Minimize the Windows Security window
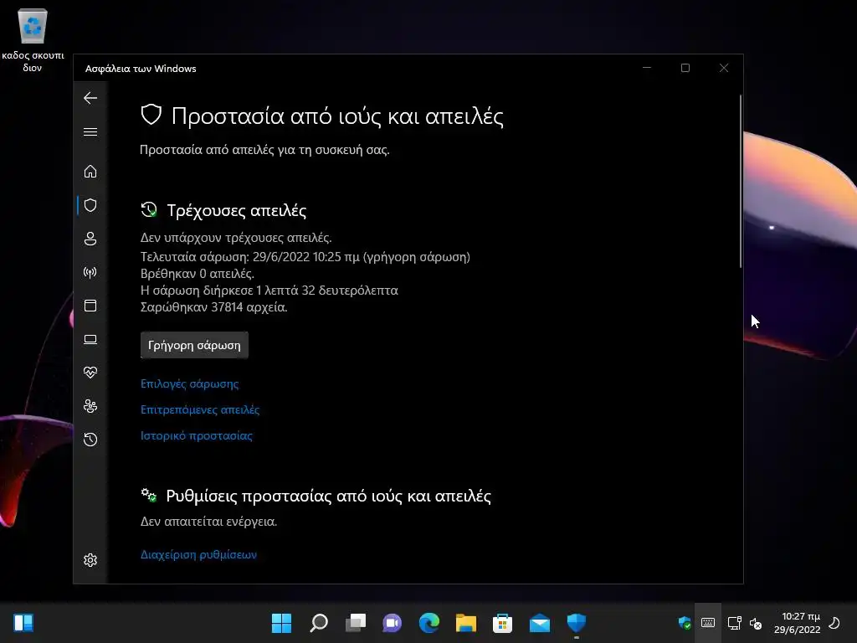The height and width of the screenshot is (643, 857). click(x=647, y=68)
